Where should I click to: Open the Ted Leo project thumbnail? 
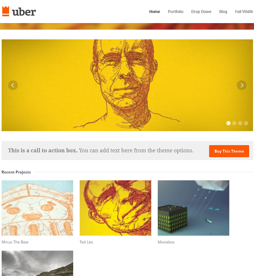pyautogui.click(x=115, y=208)
